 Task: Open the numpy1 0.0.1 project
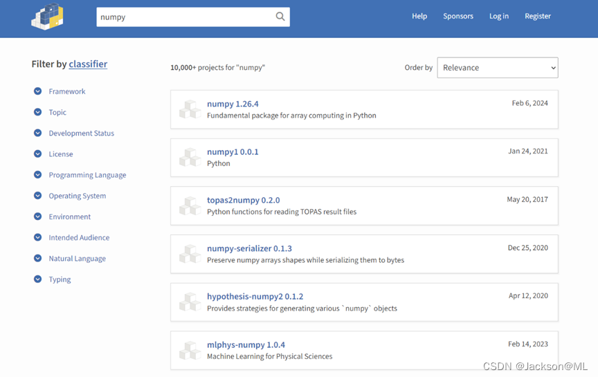click(233, 151)
